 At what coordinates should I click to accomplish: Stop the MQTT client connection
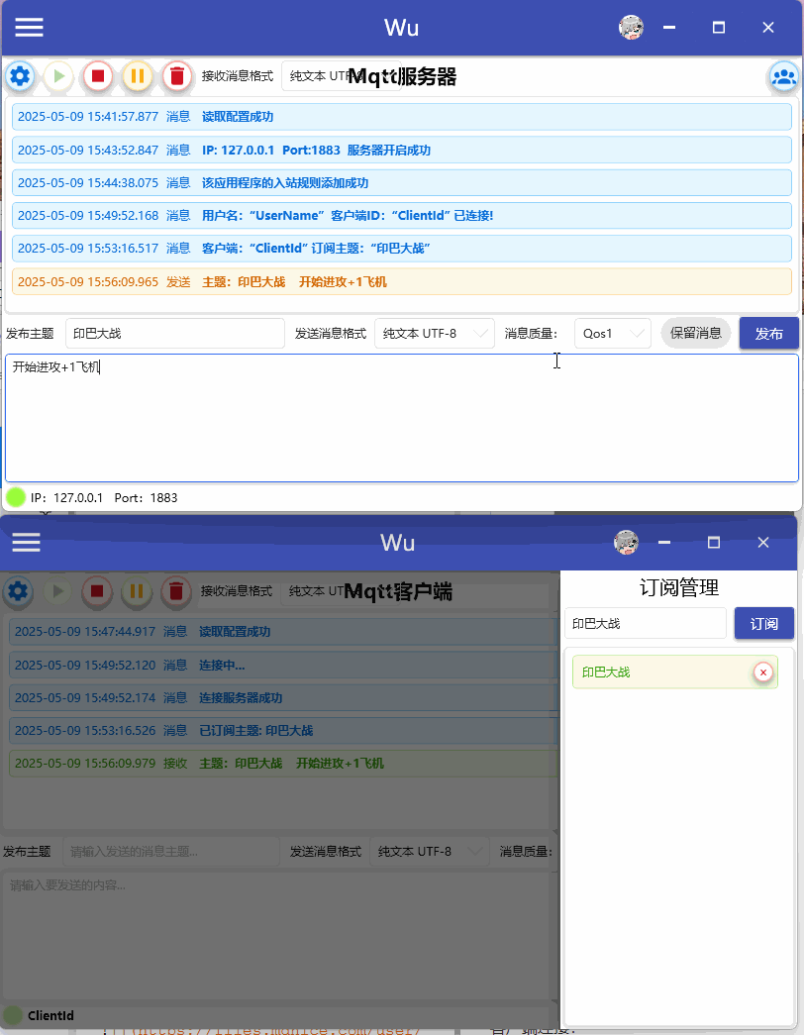tap(95, 592)
